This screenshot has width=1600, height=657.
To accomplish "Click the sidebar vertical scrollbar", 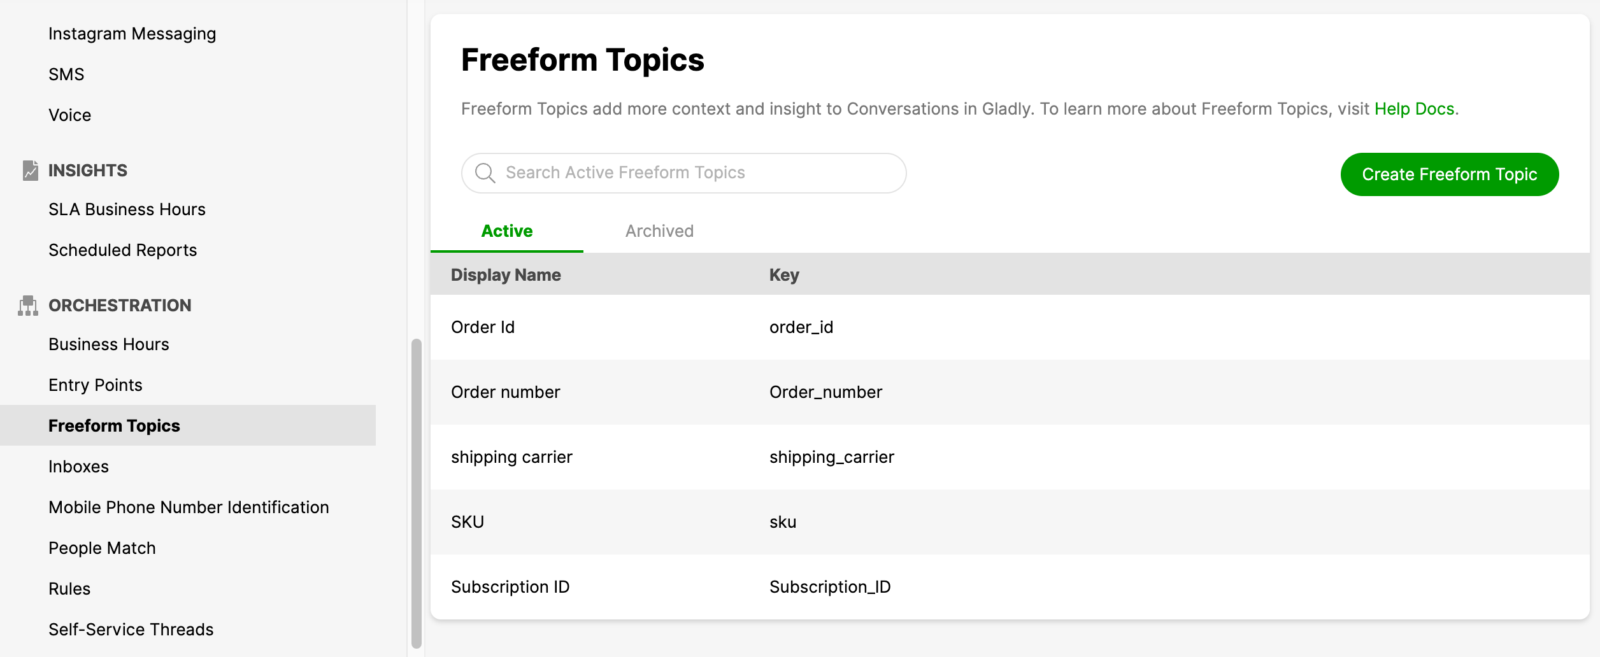I will 417,493.
